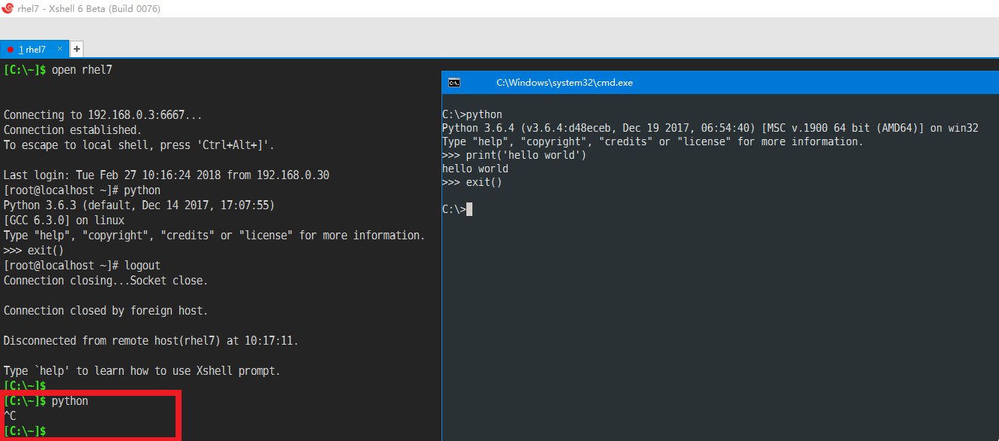
Task: Click the 'Last login' line in Xshell
Action: click(166, 175)
